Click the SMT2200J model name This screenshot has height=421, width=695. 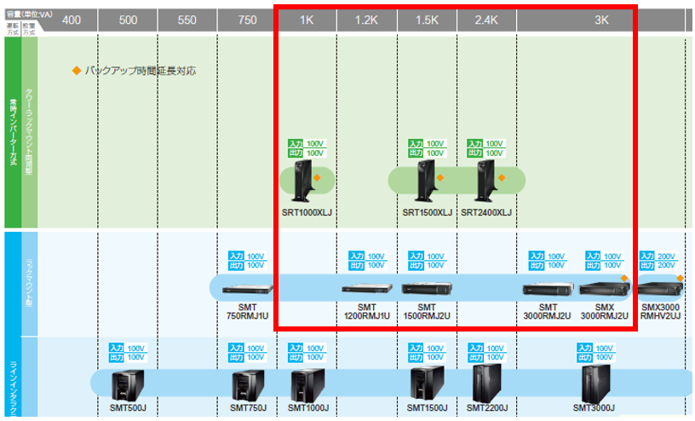click(487, 407)
